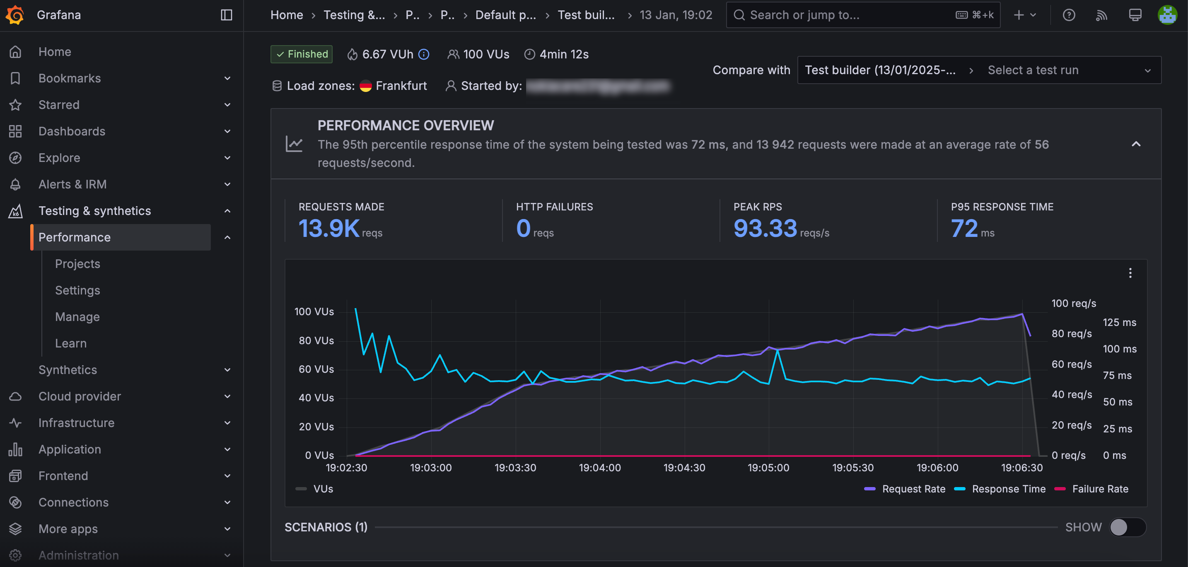The width and height of the screenshot is (1188, 567).
Task: Click the Starred star icon
Action: (15, 105)
